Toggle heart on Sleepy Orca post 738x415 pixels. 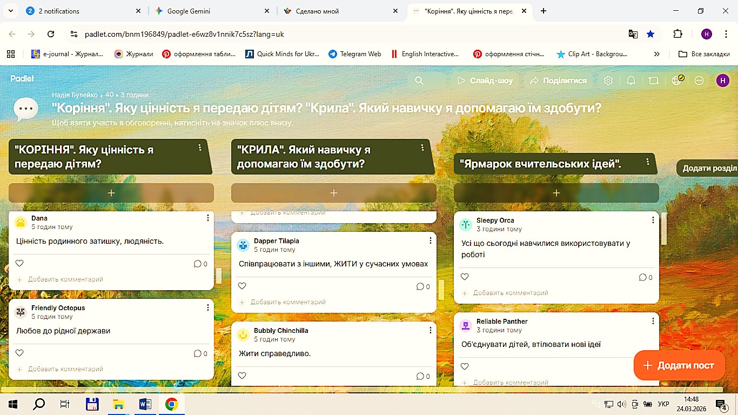click(x=465, y=277)
